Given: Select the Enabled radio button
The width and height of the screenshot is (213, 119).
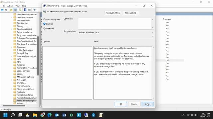Looking at the screenshot, I should tap(44, 24).
